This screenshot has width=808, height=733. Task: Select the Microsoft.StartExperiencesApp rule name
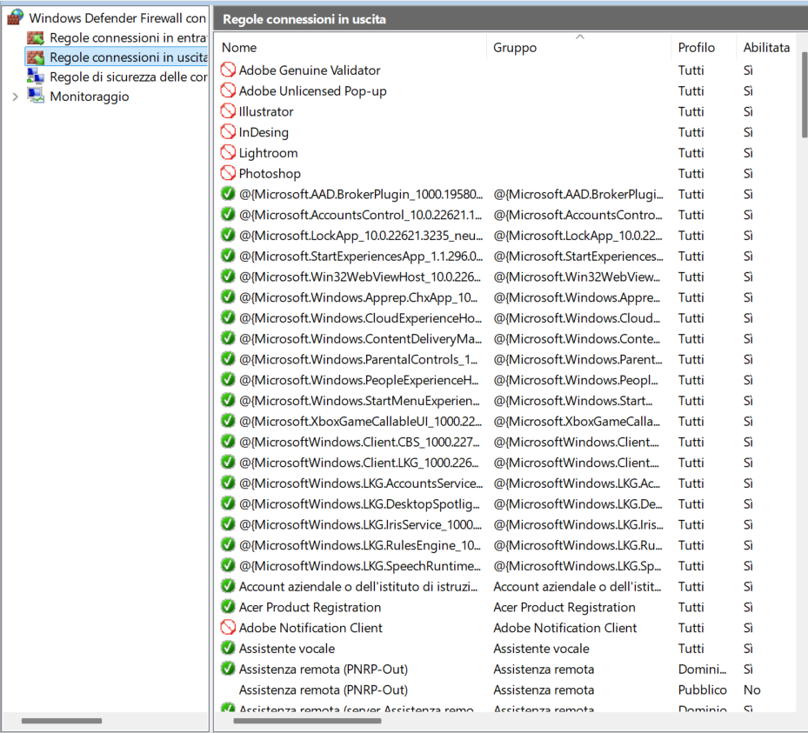click(x=361, y=256)
